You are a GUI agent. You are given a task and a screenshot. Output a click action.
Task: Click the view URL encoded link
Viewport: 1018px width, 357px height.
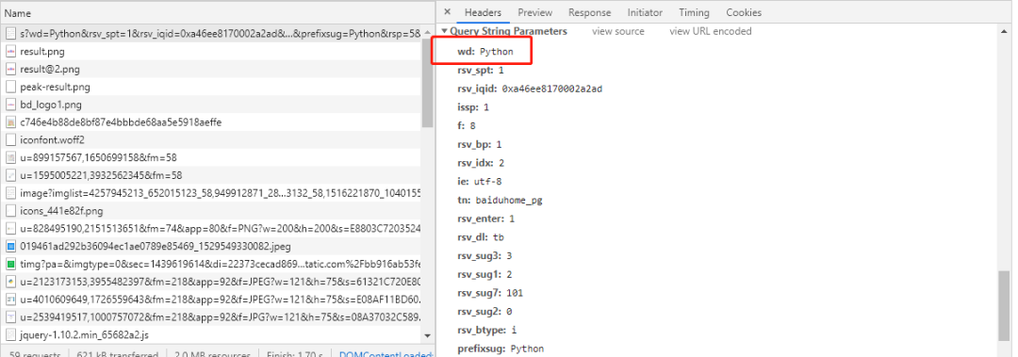[711, 31]
